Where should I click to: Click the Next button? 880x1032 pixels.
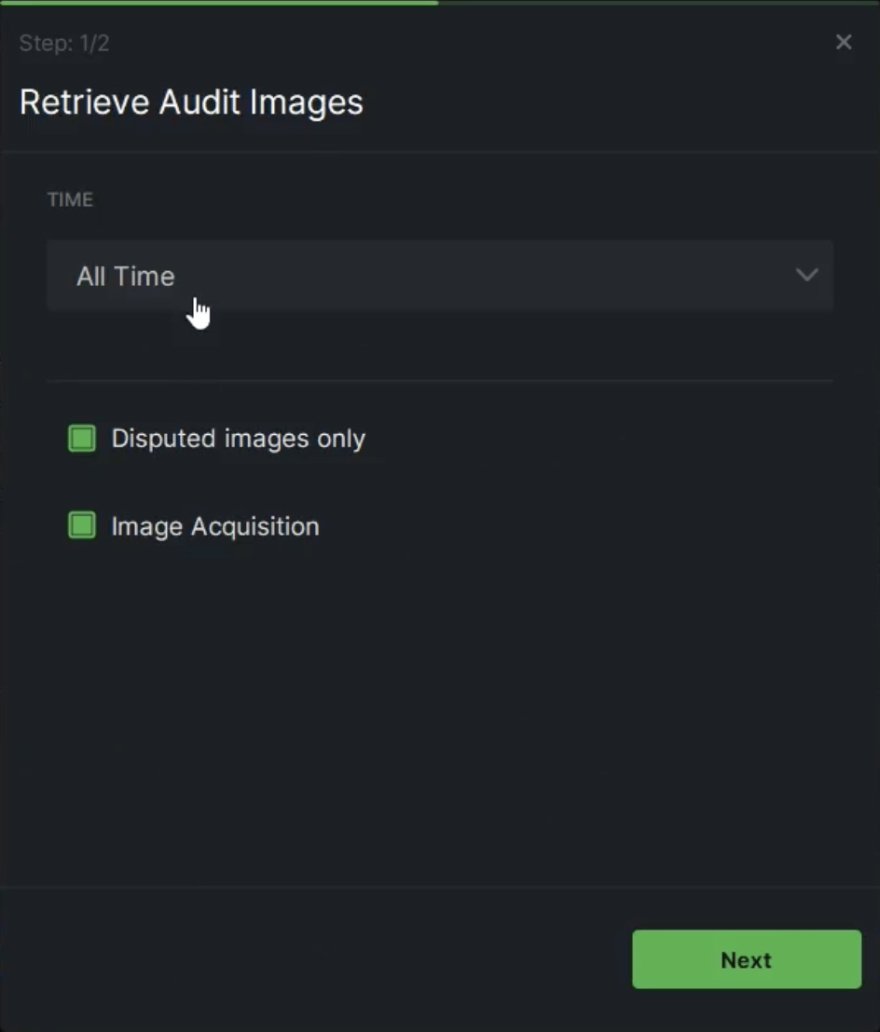click(x=747, y=959)
